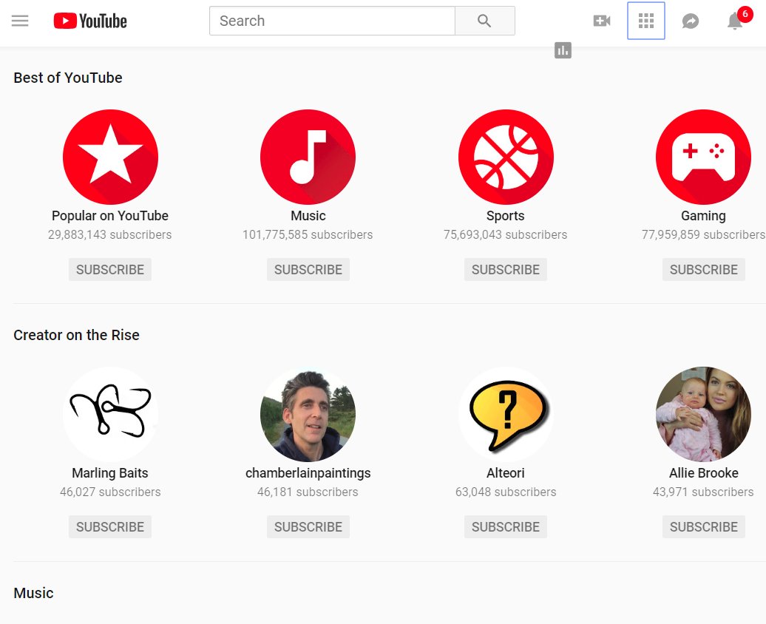Click the 63,048 subscribers text
The width and height of the screenshot is (766, 624).
[x=506, y=492]
